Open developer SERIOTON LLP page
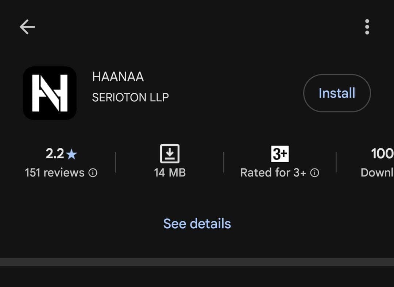The image size is (394, 287). point(130,97)
